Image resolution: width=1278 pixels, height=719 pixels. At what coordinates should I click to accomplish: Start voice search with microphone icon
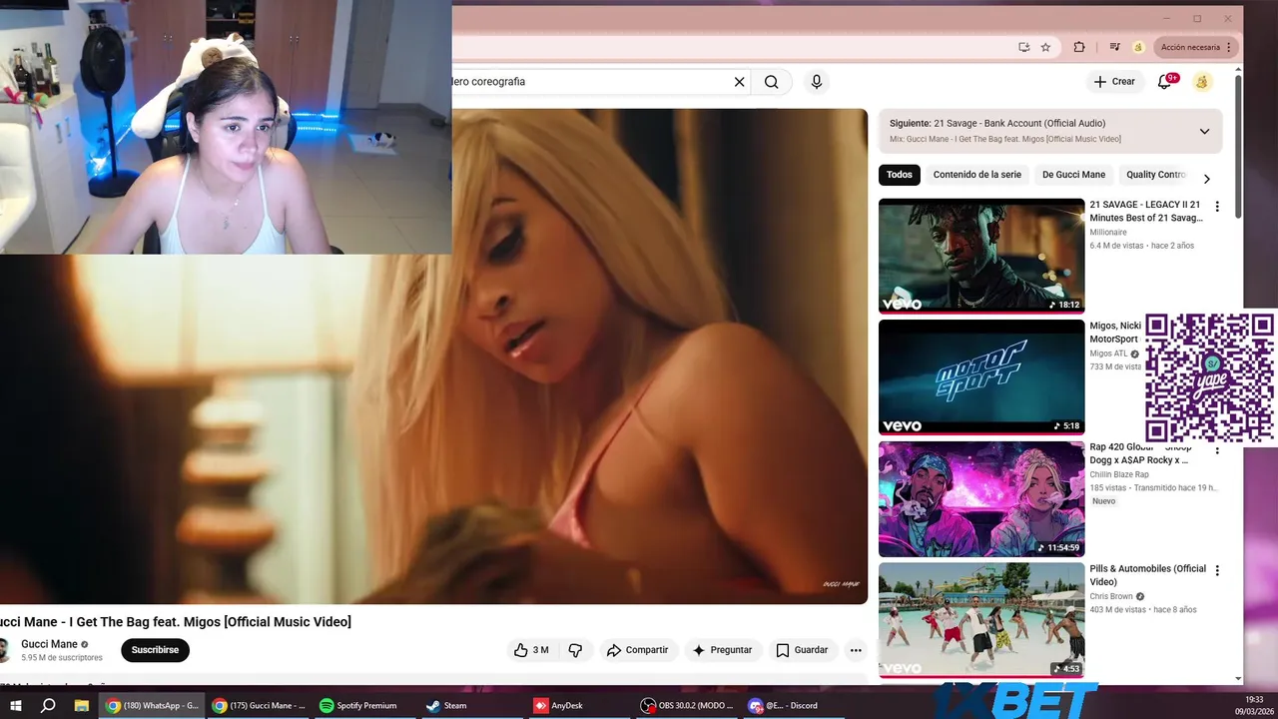click(x=817, y=82)
